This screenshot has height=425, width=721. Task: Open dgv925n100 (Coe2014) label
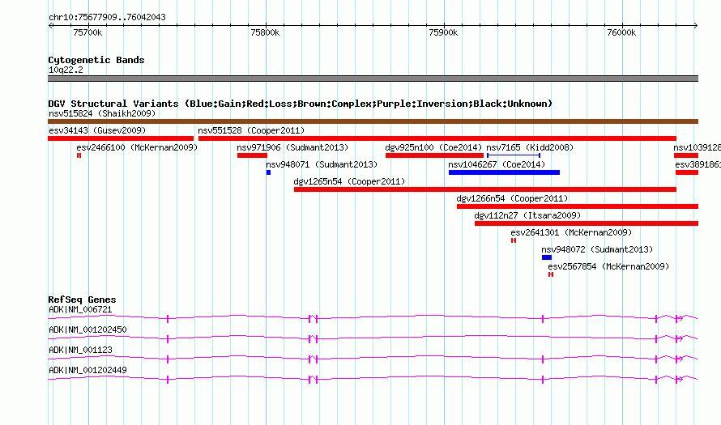point(433,147)
